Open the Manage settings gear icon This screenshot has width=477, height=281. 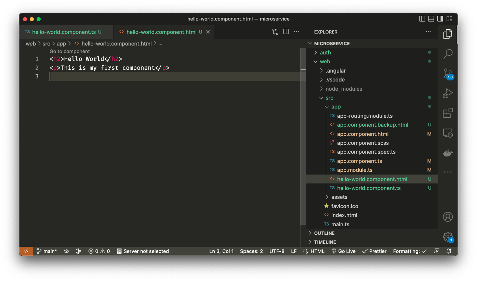coord(448,237)
